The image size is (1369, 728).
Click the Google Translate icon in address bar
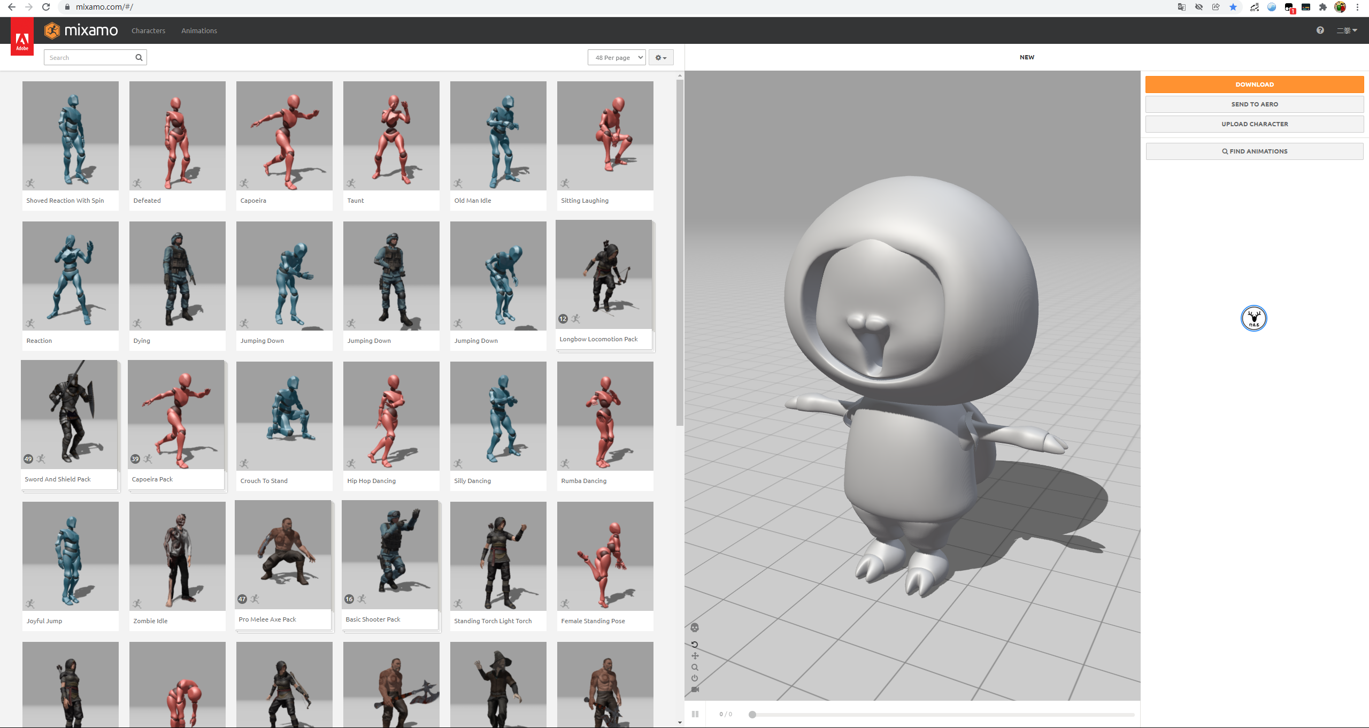pos(1182,7)
